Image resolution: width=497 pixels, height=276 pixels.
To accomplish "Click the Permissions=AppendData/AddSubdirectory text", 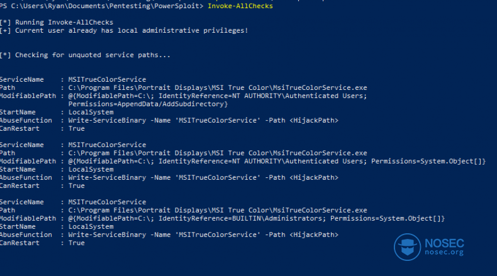I will pyautogui.click(x=148, y=104).
